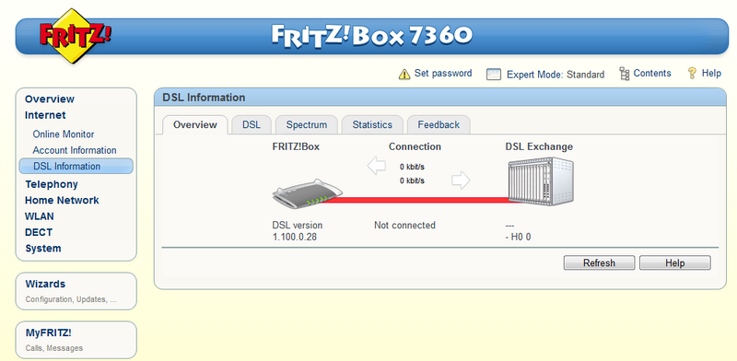Select DSL Information in the sidebar
Viewport: 737px width, 361px height.
pyautogui.click(x=76, y=166)
